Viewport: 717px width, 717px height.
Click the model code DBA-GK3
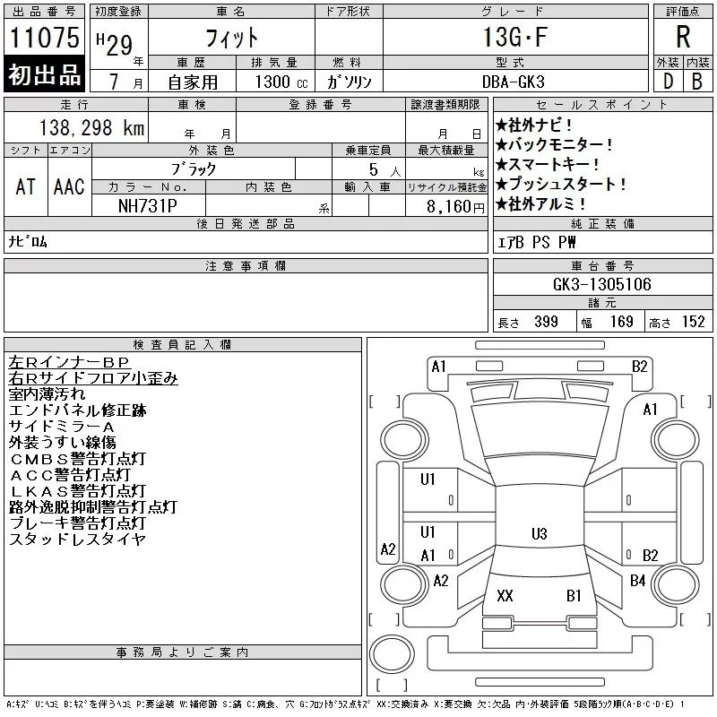tap(514, 82)
